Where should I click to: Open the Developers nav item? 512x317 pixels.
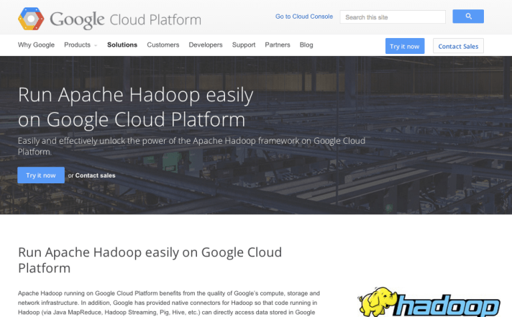(206, 45)
